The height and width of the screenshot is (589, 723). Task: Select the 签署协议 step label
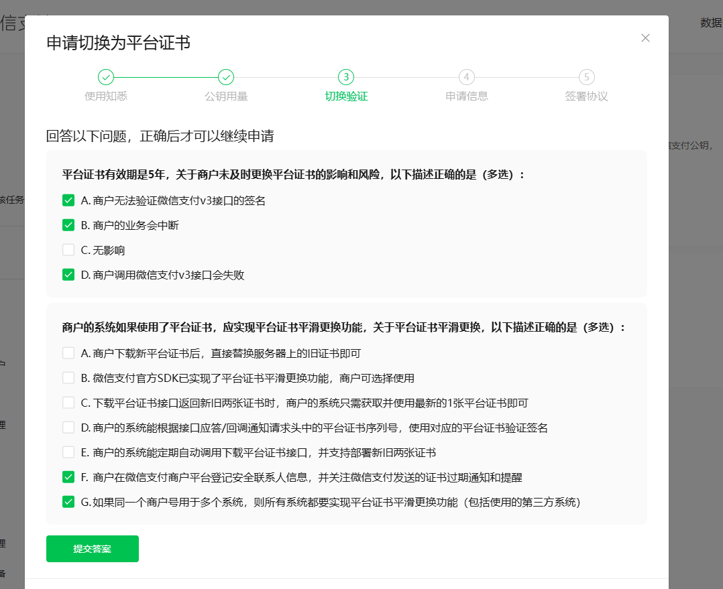click(x=586, y=96)
